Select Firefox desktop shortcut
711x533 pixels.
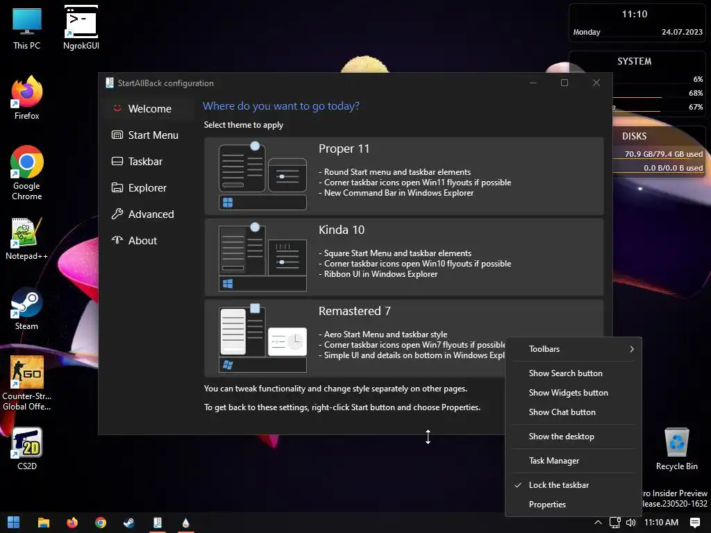point(27,97)
